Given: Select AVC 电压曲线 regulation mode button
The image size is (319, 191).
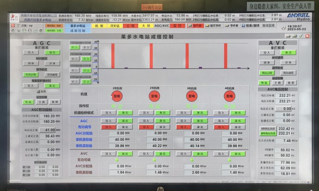Looking at the screenshot, I should tap(288, 73).
